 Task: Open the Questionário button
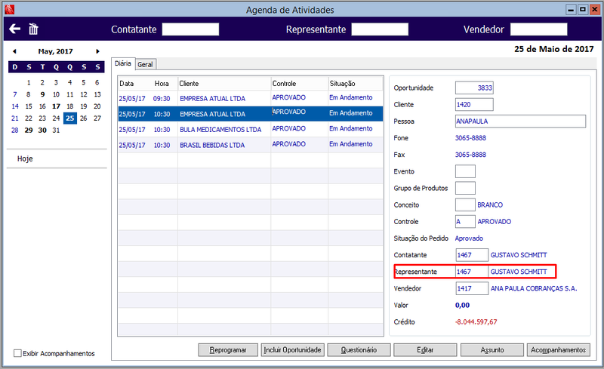(x=359, y=349)
